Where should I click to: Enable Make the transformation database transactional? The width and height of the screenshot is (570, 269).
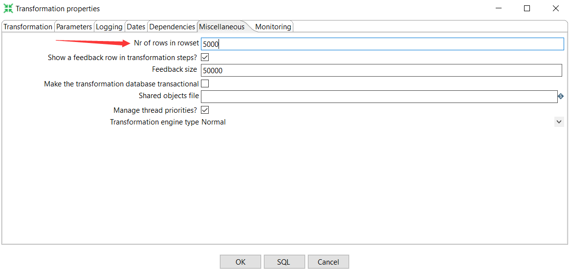205,84
